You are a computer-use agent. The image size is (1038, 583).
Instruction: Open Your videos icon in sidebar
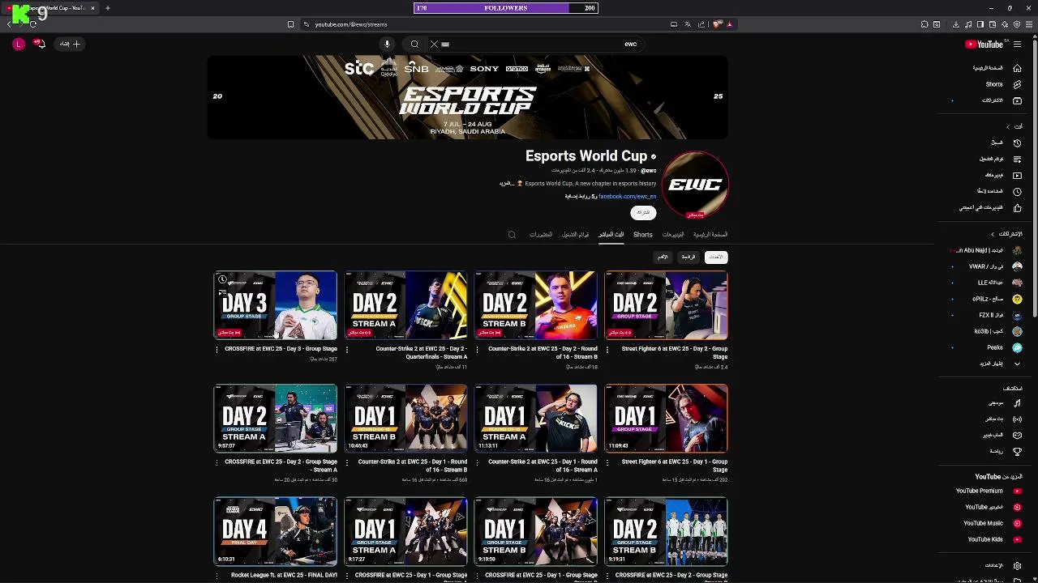(1017, 175)
